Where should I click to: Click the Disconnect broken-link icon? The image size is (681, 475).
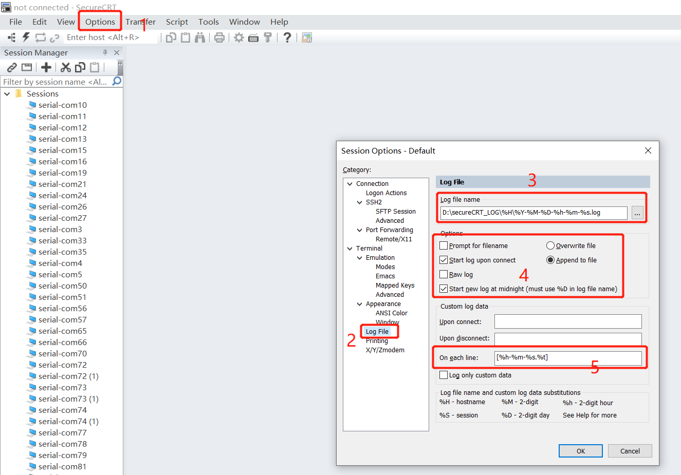coord(54,38)
